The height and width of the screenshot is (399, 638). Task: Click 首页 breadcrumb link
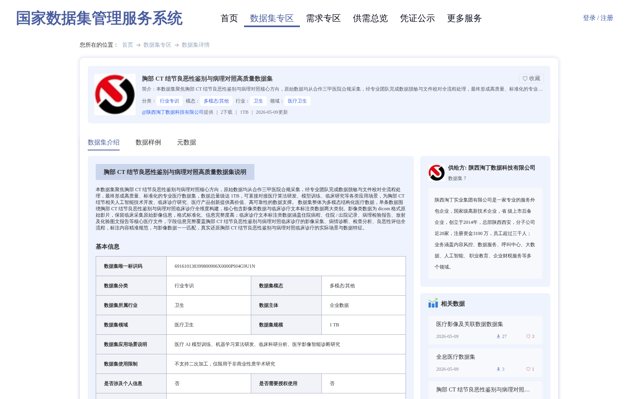pyautogui.click(x=128, y=45)
